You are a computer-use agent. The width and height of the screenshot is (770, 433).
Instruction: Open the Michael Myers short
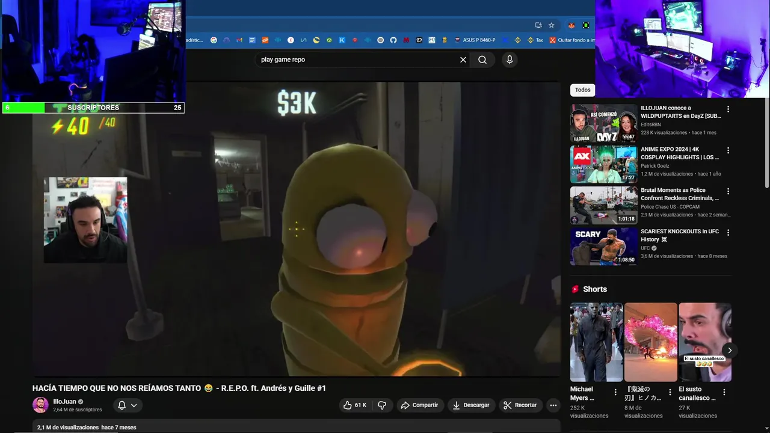coord(596,342)
